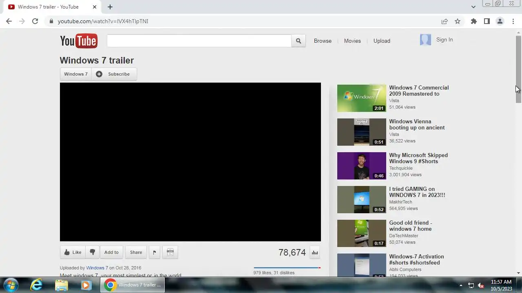
Task: Click Windows 7 Commercial 2009 Remastered title
Action: [x=419, y=90]
